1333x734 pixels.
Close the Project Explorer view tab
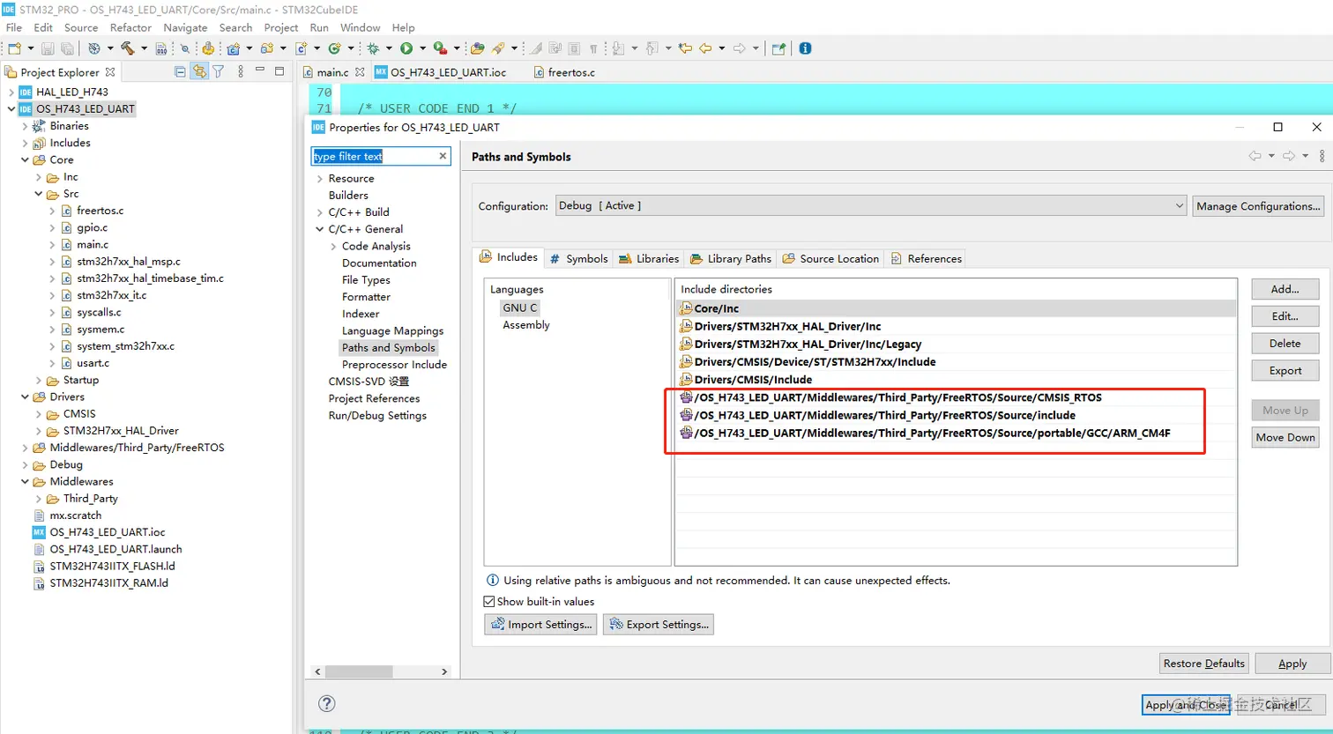click(110, 72)
